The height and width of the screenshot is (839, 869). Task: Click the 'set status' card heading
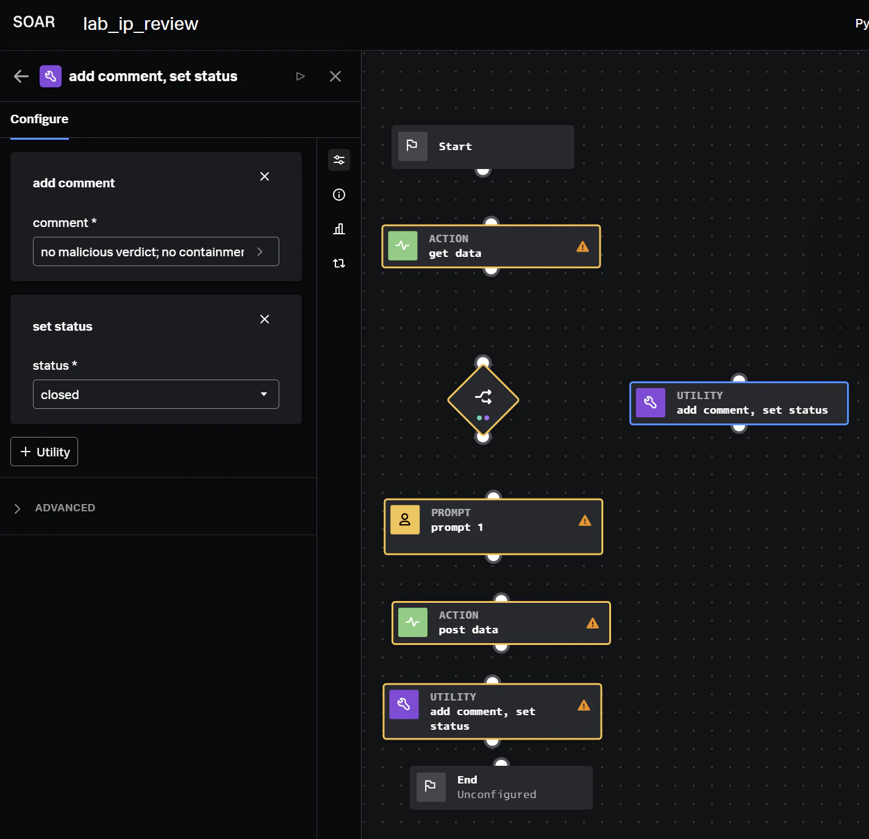click(x=63, y=326)
